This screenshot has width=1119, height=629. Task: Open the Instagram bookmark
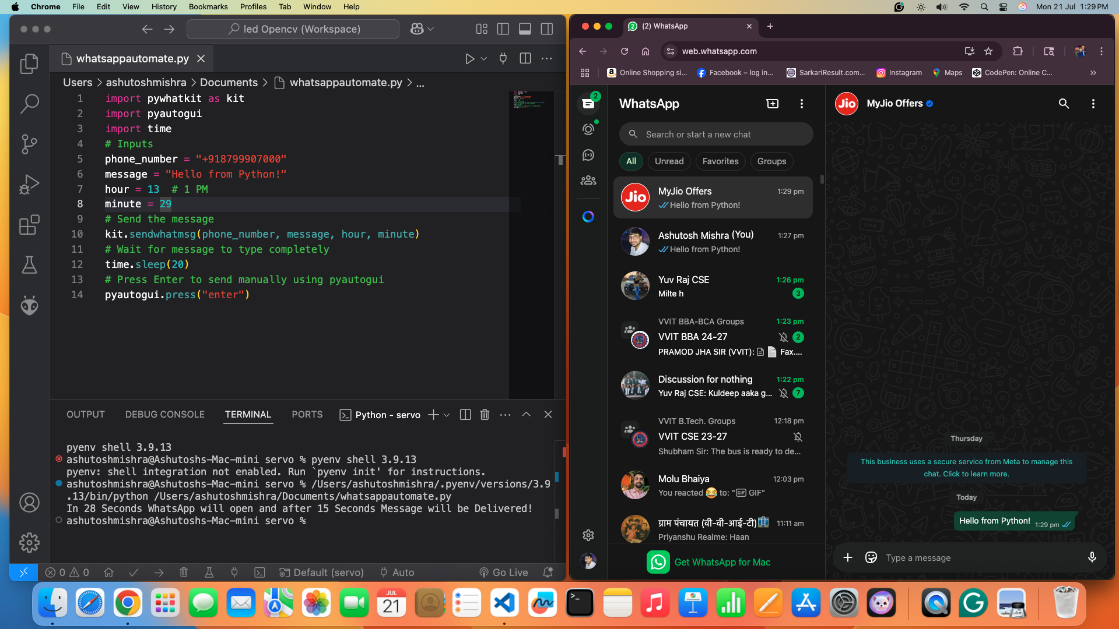pos(899,73)
